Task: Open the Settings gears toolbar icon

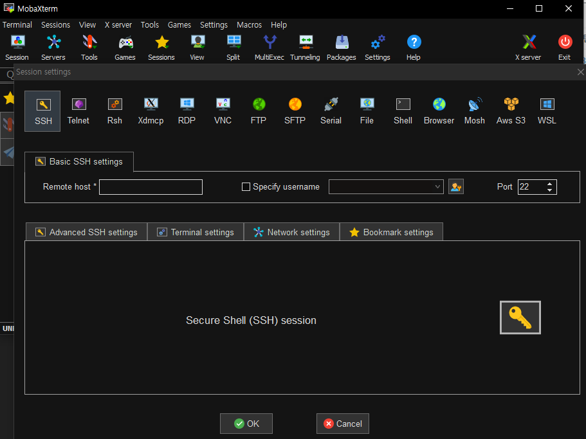Action: tap(378, 48)
